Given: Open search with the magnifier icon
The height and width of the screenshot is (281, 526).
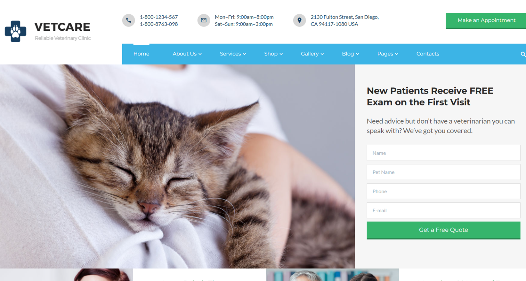Looking at the screenshot, I should 523,54.
